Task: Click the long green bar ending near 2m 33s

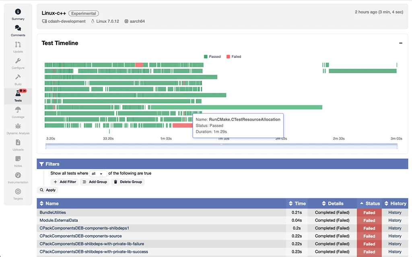Action: pos(237,107)
